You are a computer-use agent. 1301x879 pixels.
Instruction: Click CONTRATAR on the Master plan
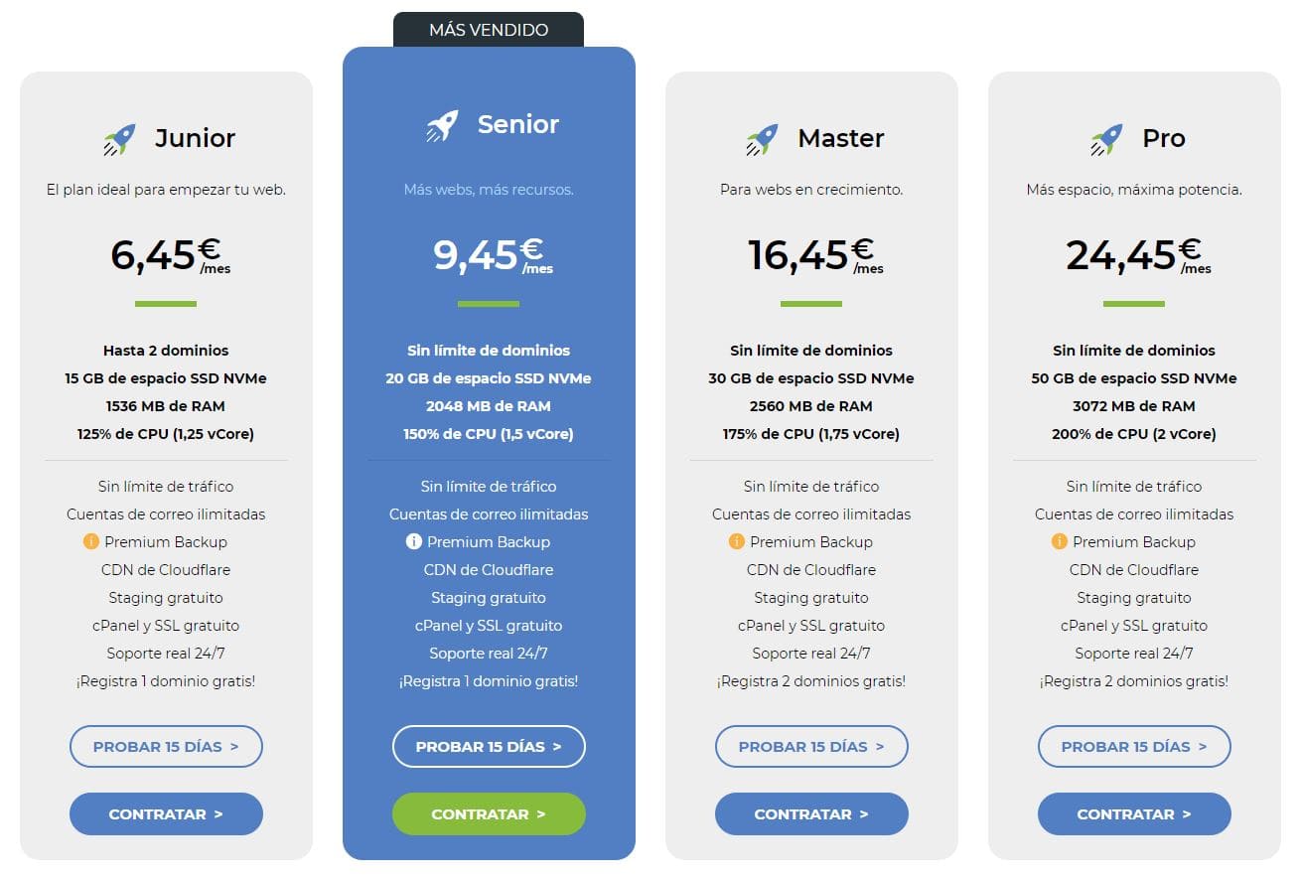811,813
